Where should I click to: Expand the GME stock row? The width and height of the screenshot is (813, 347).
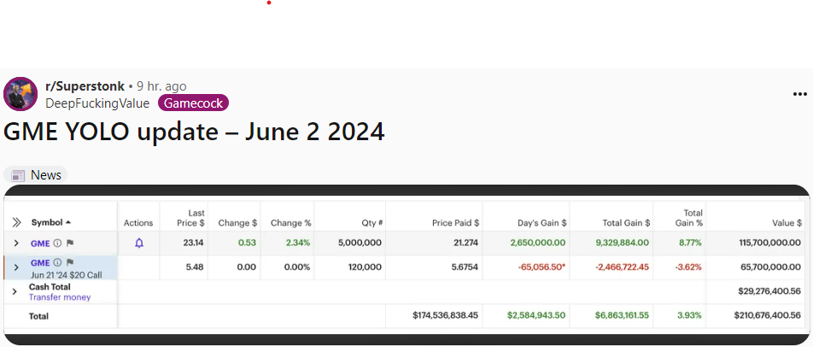[x=16, y=244]
